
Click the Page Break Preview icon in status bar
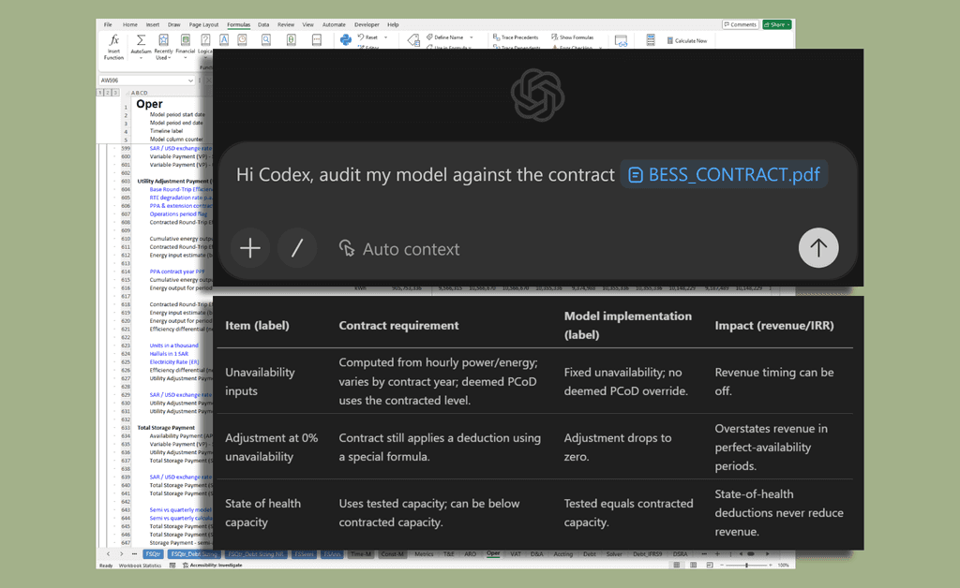point(710,565)
